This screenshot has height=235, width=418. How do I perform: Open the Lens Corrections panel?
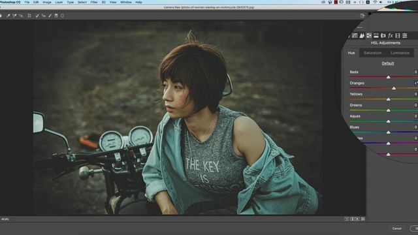pos(383,35)
